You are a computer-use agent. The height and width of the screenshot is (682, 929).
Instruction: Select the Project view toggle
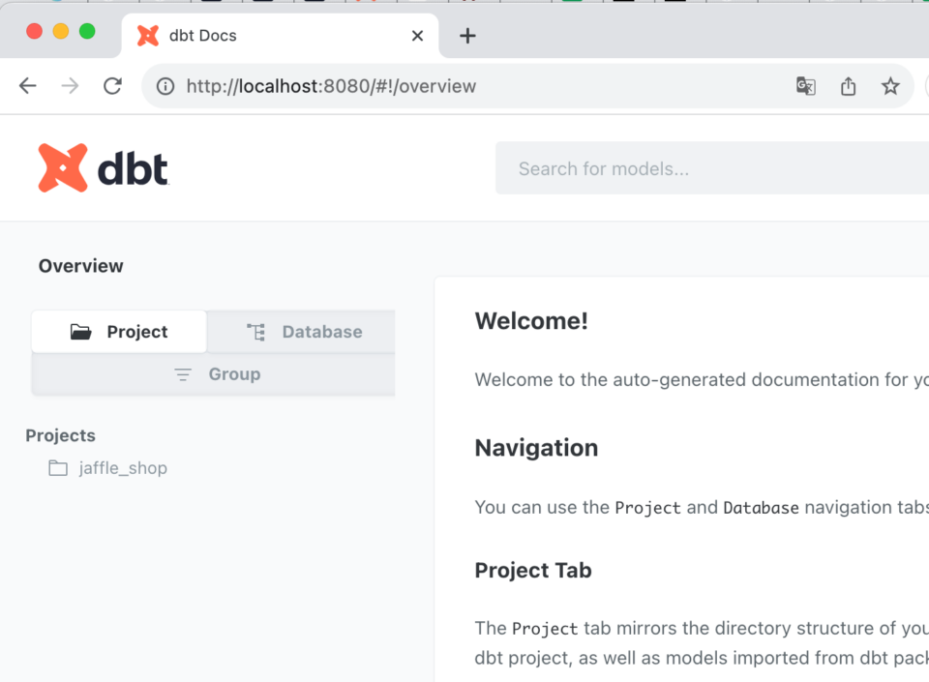pos(119,331)
